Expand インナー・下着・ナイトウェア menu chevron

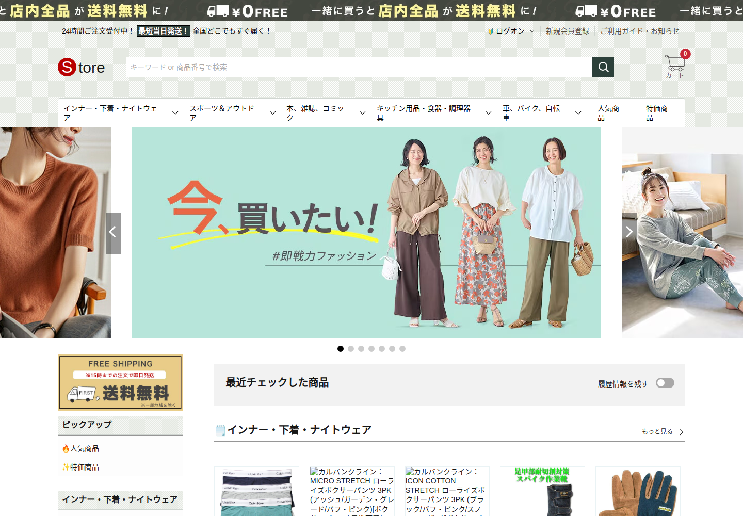point(175,113)
